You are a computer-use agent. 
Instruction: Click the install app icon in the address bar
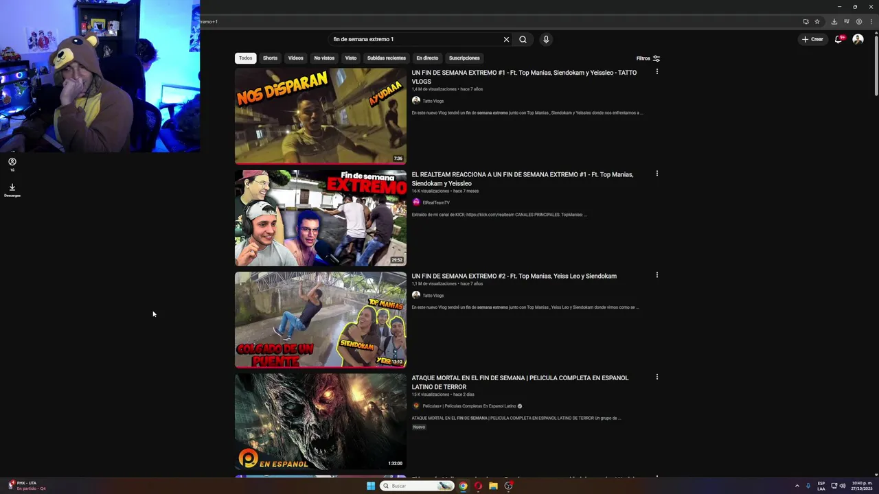click(x=806, y=21)
